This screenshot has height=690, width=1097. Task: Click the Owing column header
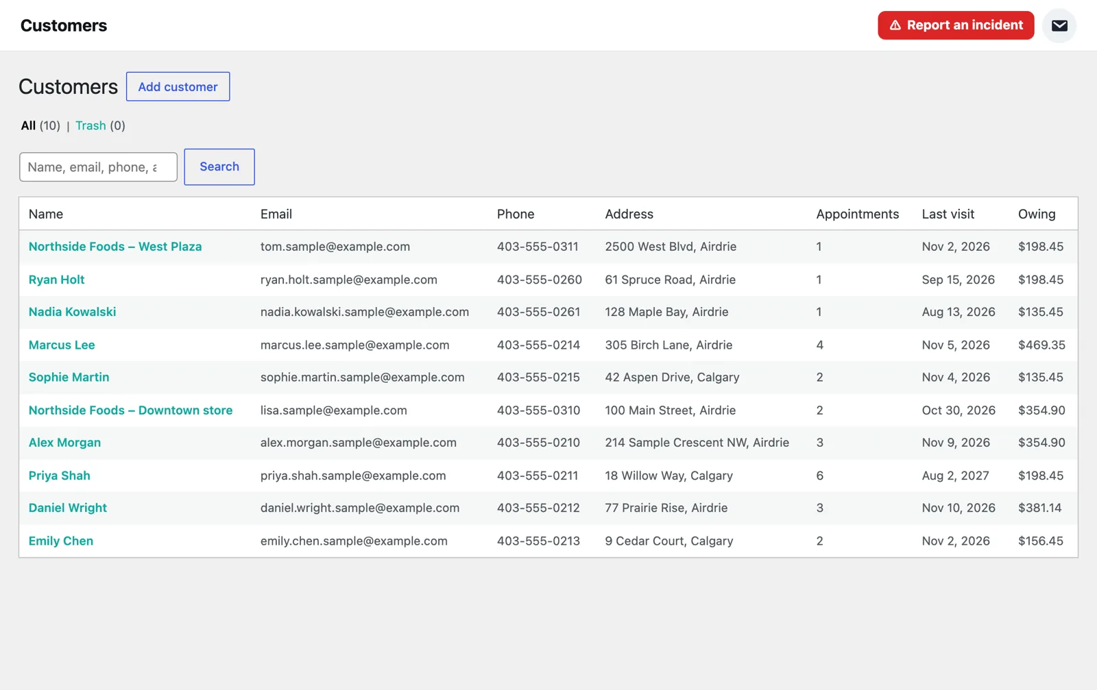[x=1037, y=214]
